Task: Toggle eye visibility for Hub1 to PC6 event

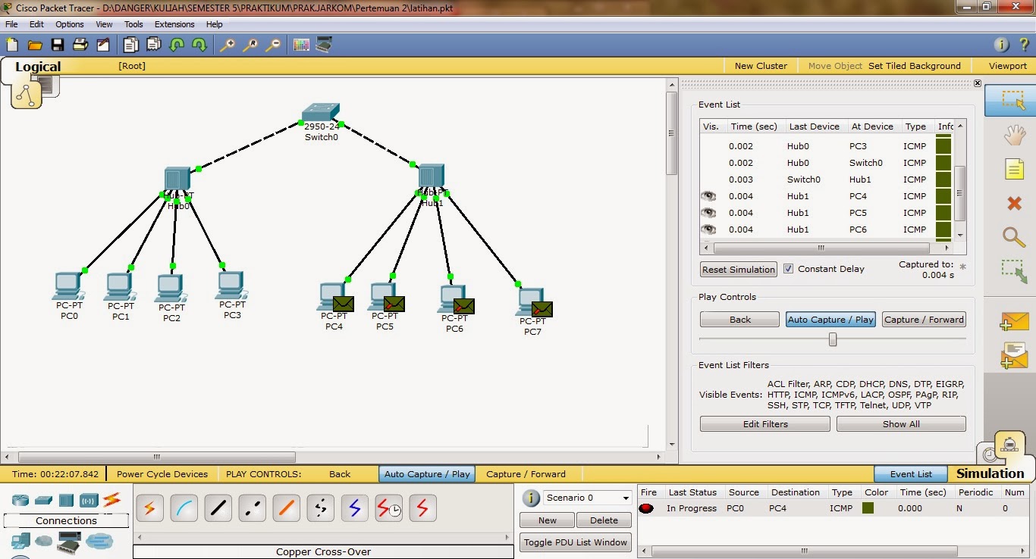Action: tap(708, 230)
